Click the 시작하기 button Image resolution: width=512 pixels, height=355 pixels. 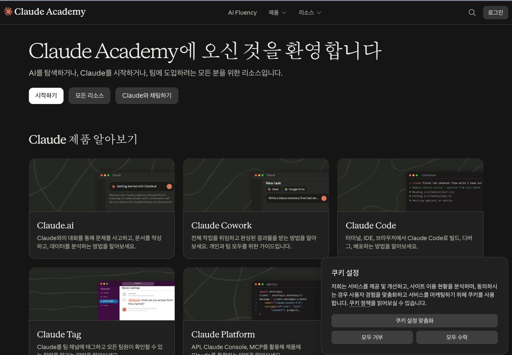[46, 96]
